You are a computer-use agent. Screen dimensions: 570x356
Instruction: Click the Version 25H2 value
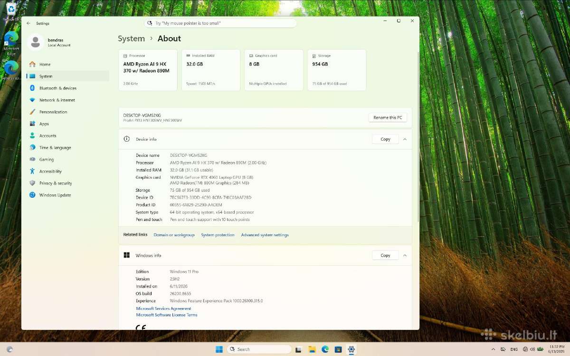pos(175,279)
